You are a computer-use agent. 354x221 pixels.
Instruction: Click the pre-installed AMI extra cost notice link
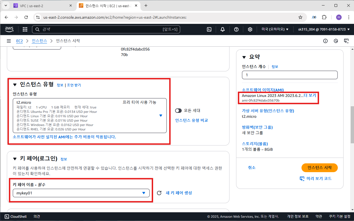click(x=64, y=137)
